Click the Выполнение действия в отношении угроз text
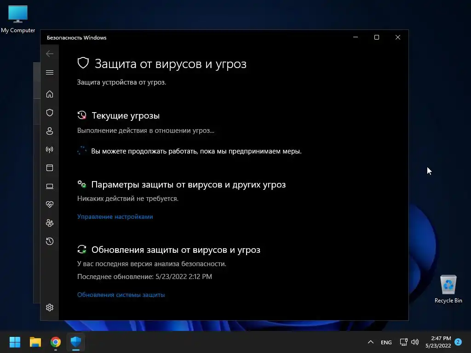Viewport: 471px width, 353px height. tap(146, 131)
